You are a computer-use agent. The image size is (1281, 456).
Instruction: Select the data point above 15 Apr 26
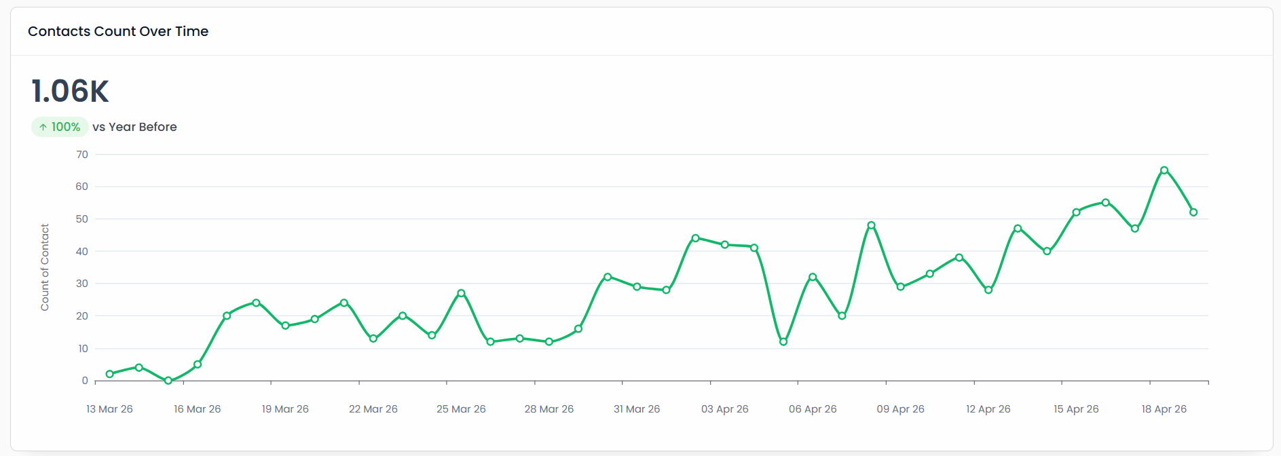(x=1076, y=212)
